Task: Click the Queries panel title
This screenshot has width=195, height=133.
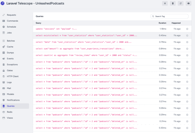Action: click(40, 17)
